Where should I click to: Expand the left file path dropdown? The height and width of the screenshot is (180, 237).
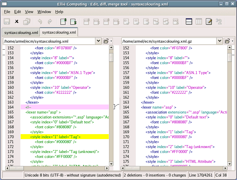[x=98, y=41]
